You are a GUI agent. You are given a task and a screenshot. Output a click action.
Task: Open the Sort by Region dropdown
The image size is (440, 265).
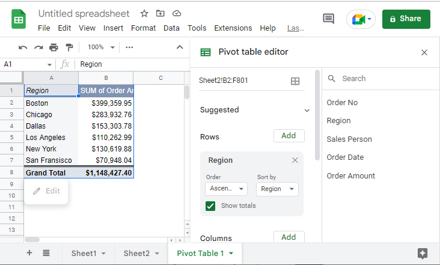[277, 189]
